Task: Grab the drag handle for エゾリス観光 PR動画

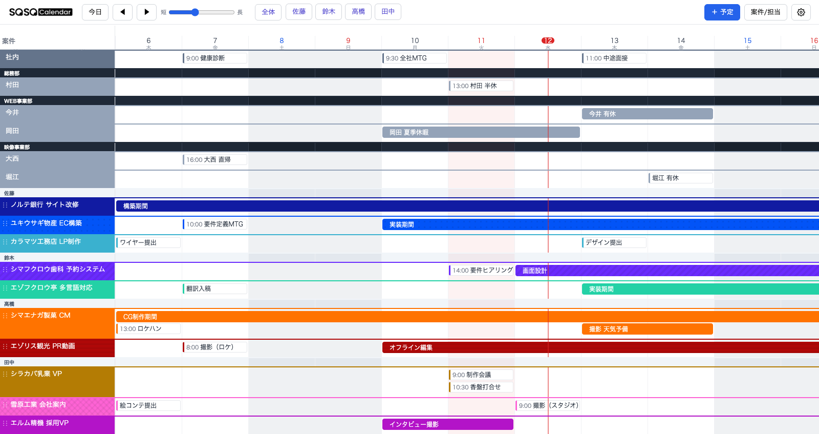Action: (5, 346)
